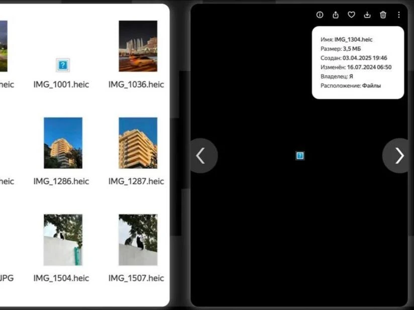Share the photo using the share icon
The width and height of the screenshot is (414, 310).
(x=336, y=15)
